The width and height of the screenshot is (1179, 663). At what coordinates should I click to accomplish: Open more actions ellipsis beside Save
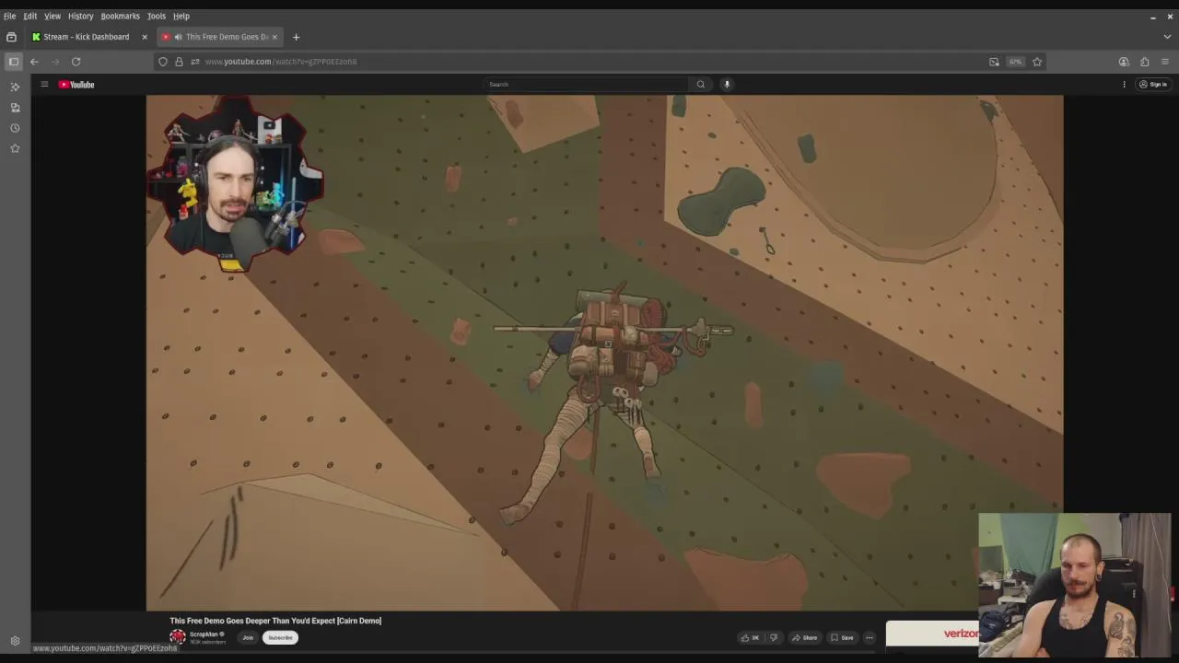pyautogui.click(x=869, y=637)
